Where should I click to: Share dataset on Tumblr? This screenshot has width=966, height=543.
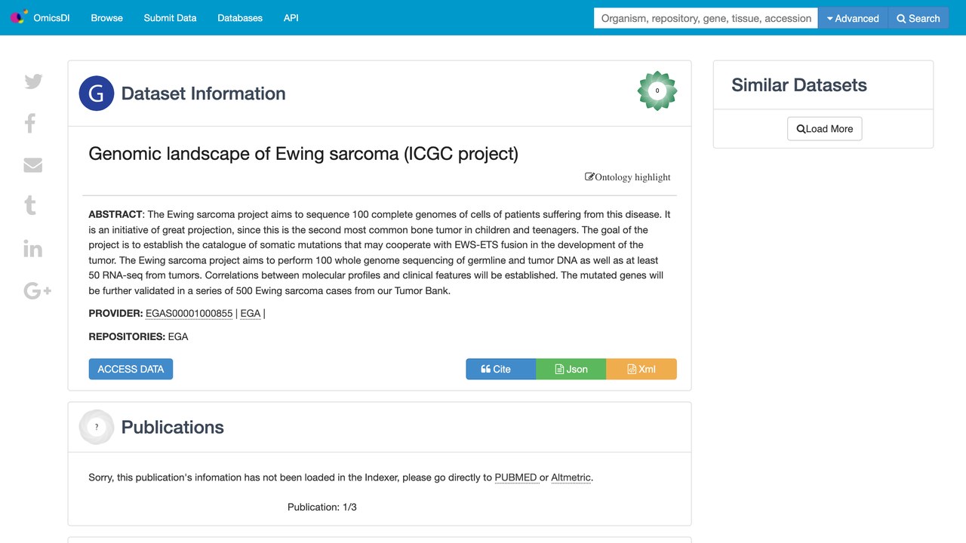coord(30,205)
